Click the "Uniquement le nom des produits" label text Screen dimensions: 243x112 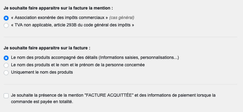point(42,72)
